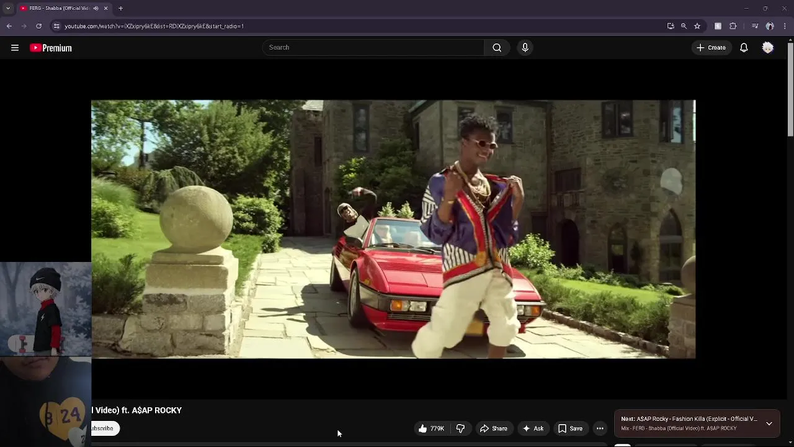Share the video

tap(493, 428)
